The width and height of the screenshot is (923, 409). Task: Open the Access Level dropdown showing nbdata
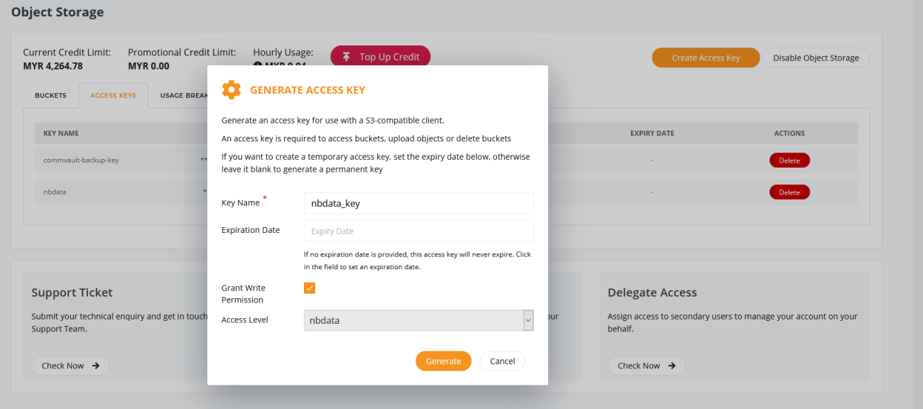coord(418,320)
